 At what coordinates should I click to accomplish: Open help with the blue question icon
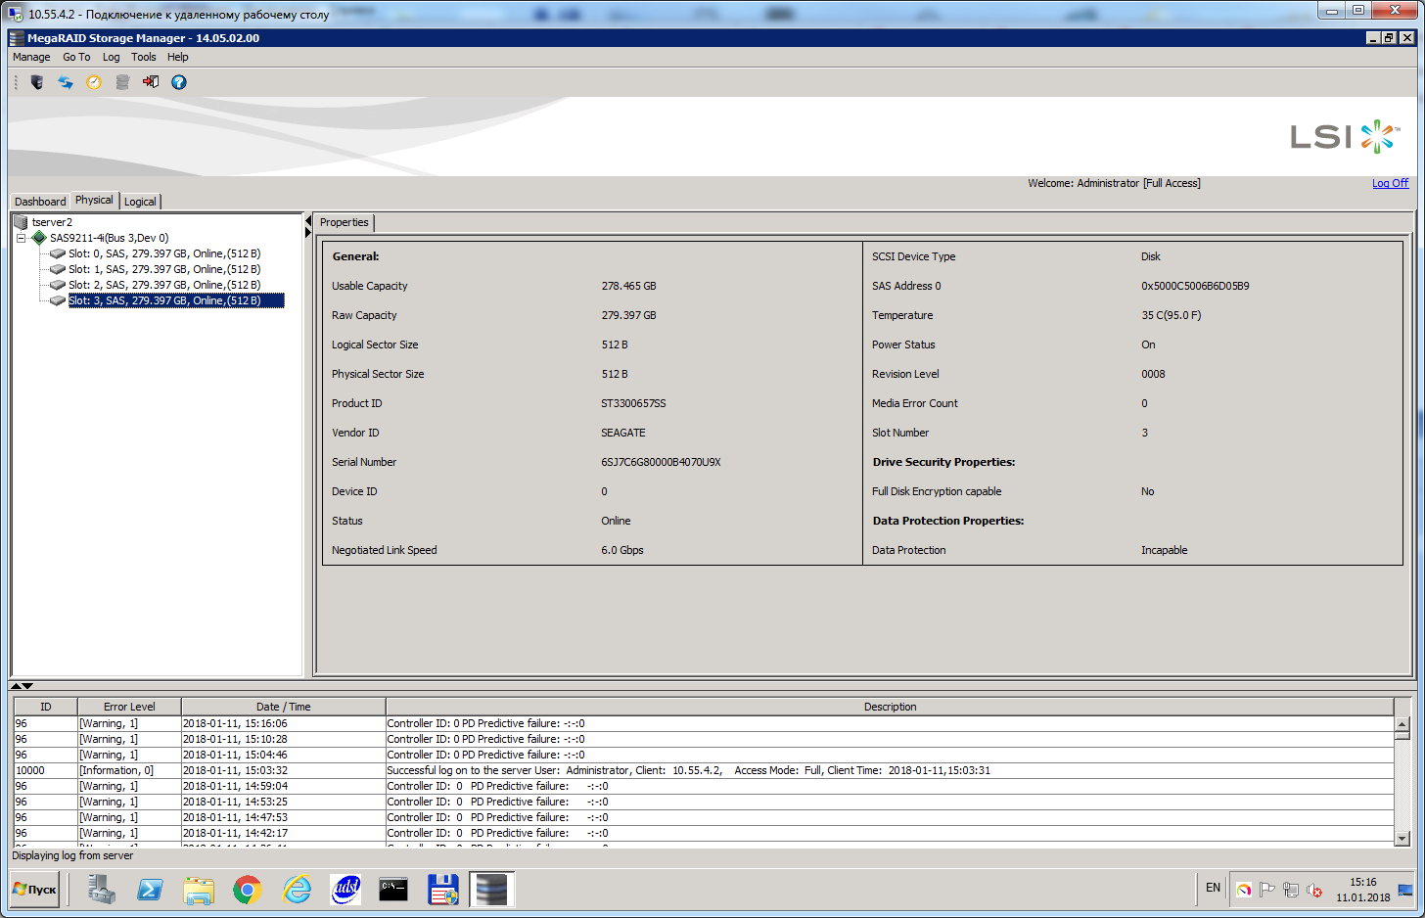click(x=179, y=82)
